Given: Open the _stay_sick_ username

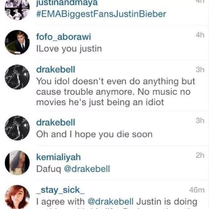Looking at the screenshot, I should click(x=60, y=190).
